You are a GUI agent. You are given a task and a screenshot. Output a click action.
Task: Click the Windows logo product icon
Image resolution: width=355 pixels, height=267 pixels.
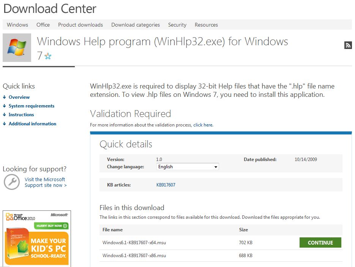[17, 47]
